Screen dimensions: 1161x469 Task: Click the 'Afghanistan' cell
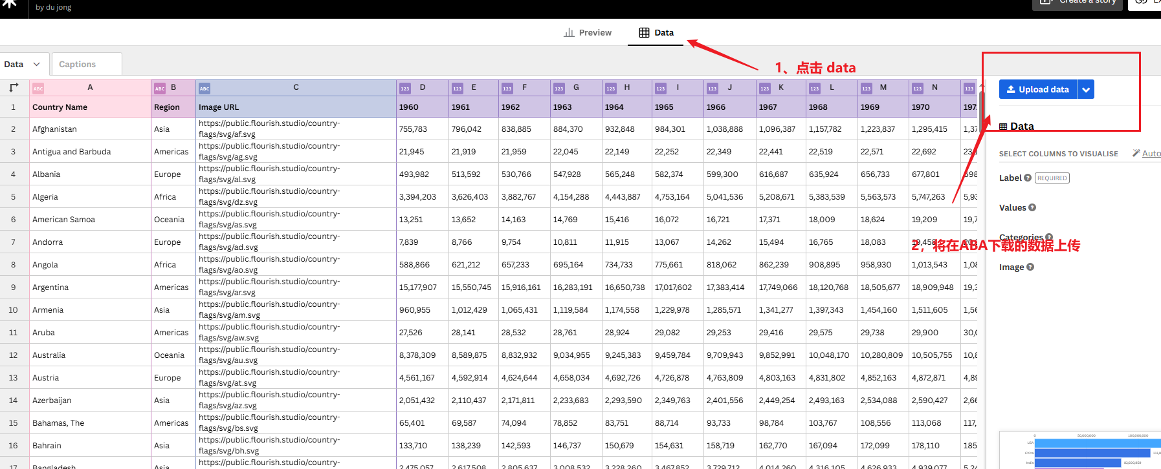[90, 129]
